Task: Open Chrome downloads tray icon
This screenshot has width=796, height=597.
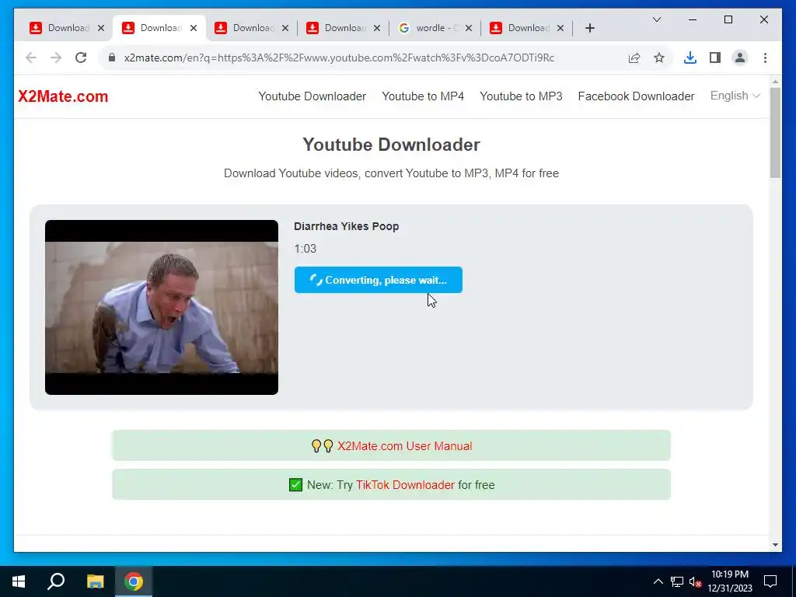Action: [690, 58]
